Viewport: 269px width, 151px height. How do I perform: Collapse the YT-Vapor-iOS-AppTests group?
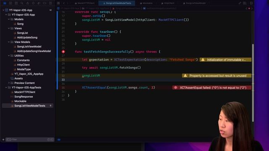(6, 88)
